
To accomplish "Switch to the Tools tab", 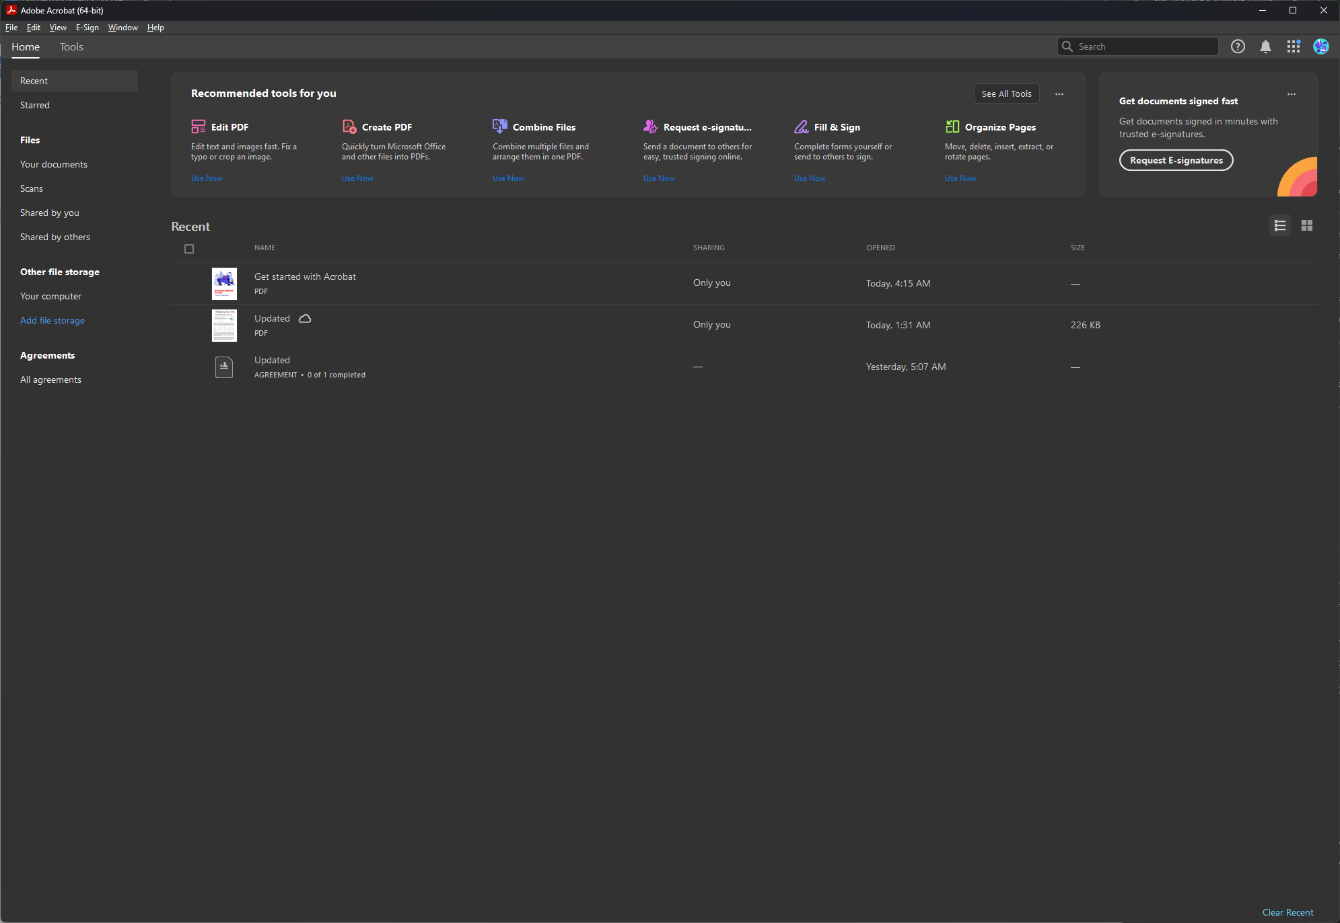I will [x=71, y=47].
